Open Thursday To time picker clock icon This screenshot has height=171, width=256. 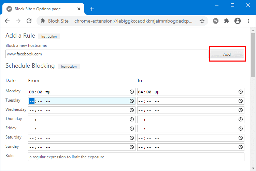[x=241, y=119]
